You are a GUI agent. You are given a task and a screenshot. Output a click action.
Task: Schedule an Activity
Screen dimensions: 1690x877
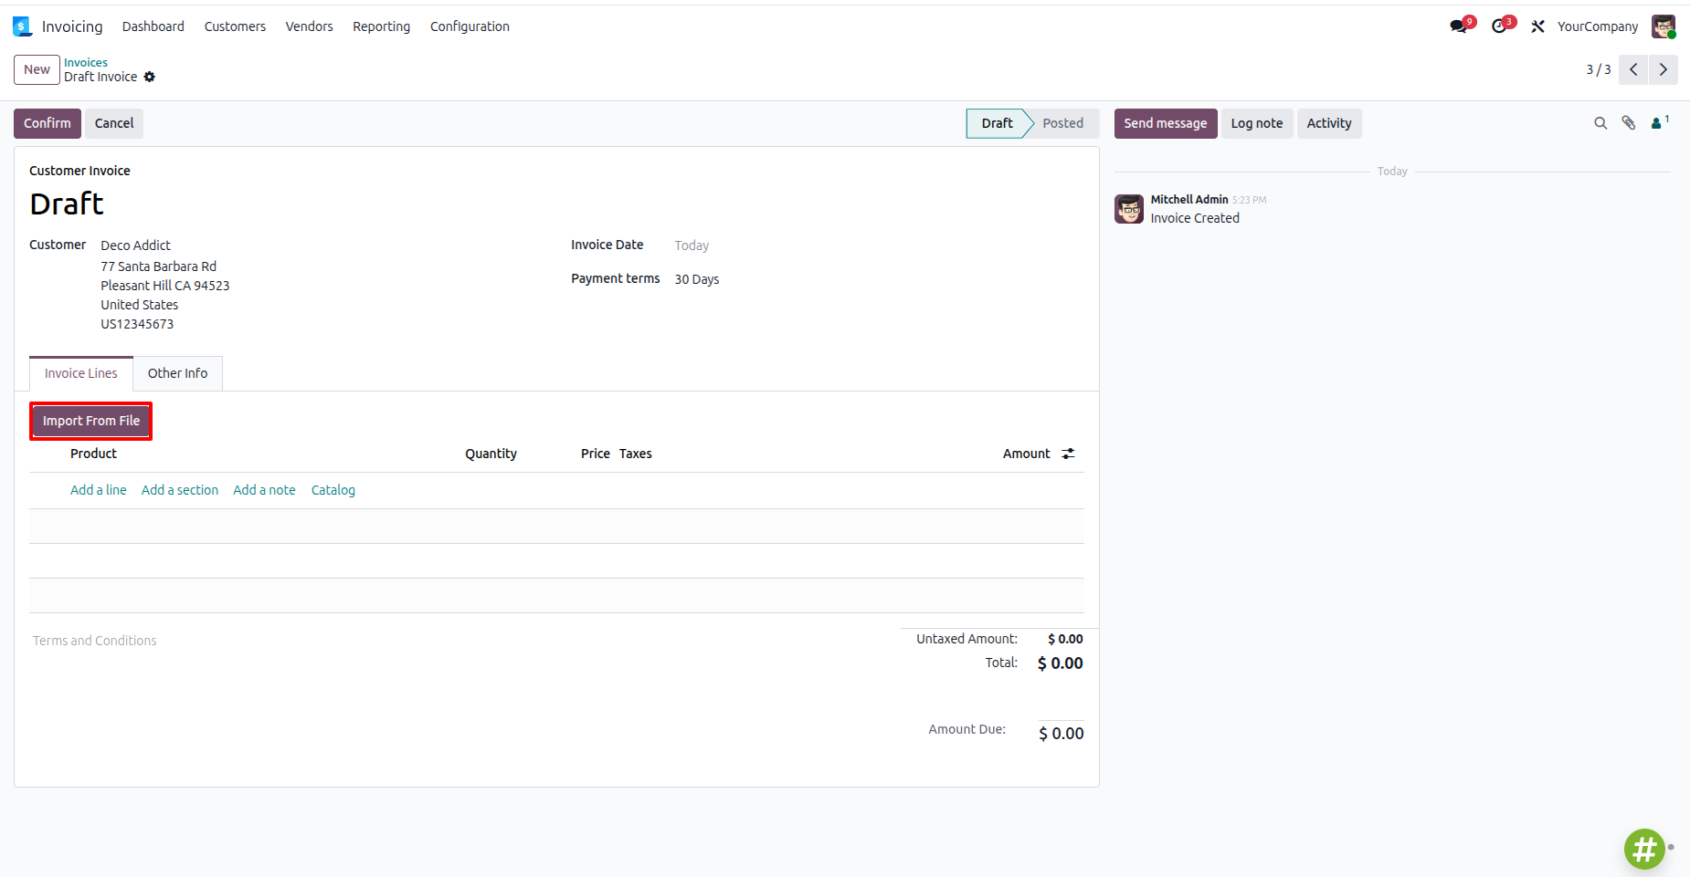click(1329, 123)
